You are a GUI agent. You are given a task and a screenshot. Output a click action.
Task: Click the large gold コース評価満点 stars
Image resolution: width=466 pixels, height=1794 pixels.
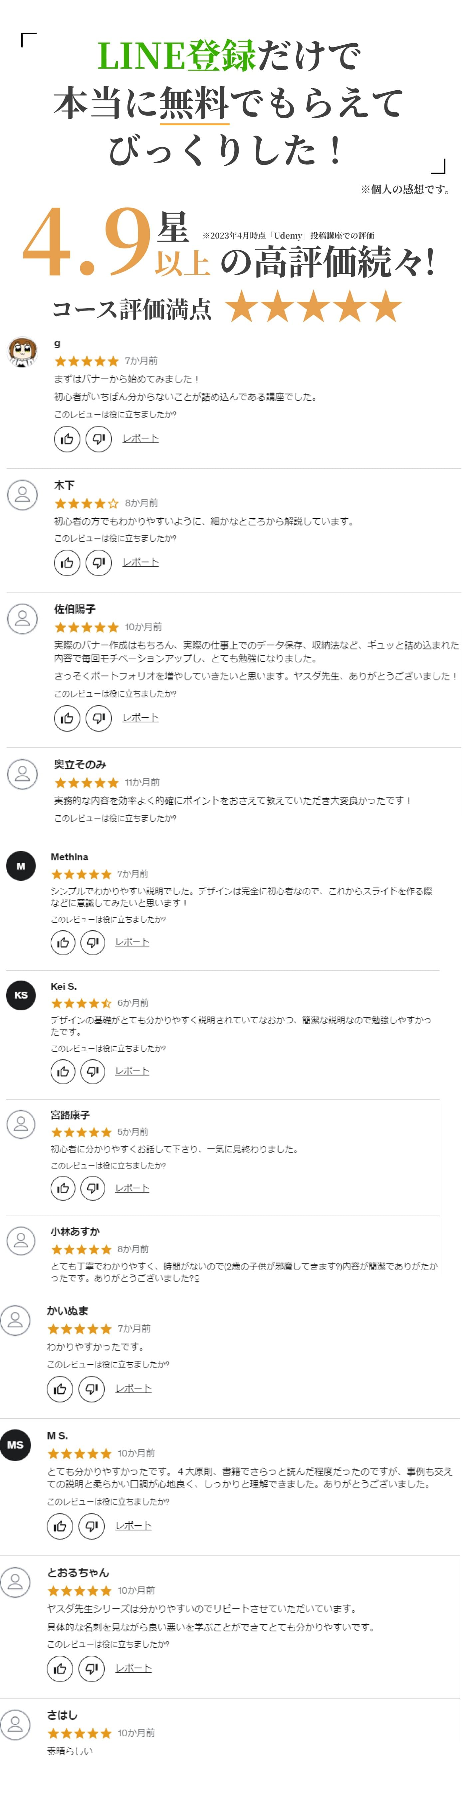[314, 307]
